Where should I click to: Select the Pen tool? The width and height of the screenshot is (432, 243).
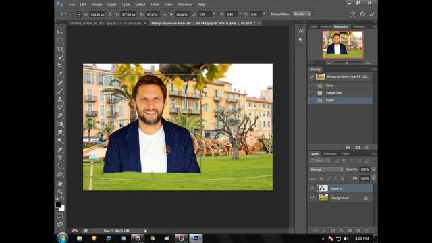pos(60,150)
